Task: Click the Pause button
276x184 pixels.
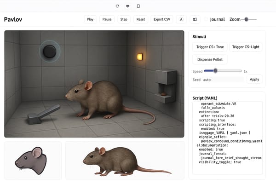Action: click(107, 19)
